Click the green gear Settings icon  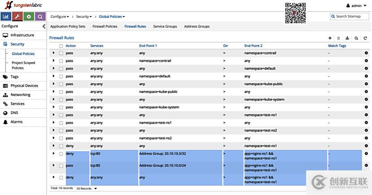pyautogui.click(x=29, y=17)
